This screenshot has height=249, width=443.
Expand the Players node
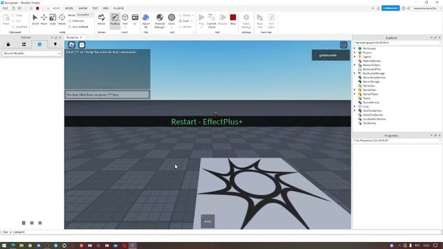pos(355,53)
